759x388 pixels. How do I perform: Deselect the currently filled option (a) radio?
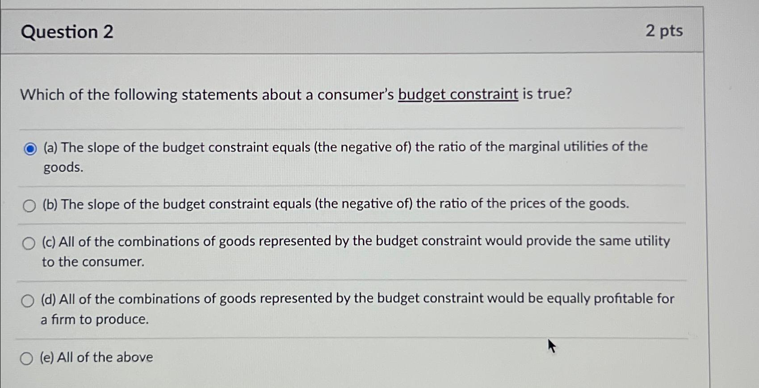click(x=29, y=149)
